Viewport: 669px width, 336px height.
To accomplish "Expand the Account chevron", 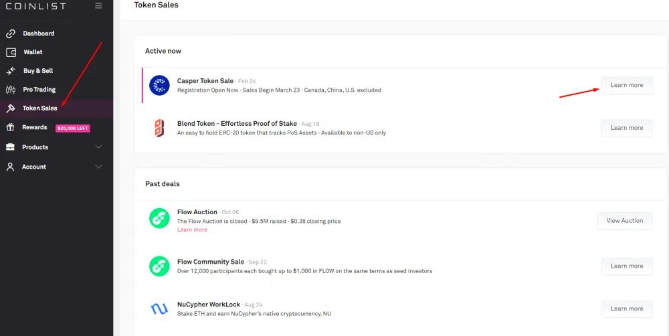I will click(98, 167).
